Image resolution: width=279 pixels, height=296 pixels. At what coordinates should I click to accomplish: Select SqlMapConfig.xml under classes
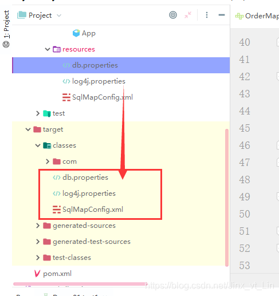(x=93, y=210)
